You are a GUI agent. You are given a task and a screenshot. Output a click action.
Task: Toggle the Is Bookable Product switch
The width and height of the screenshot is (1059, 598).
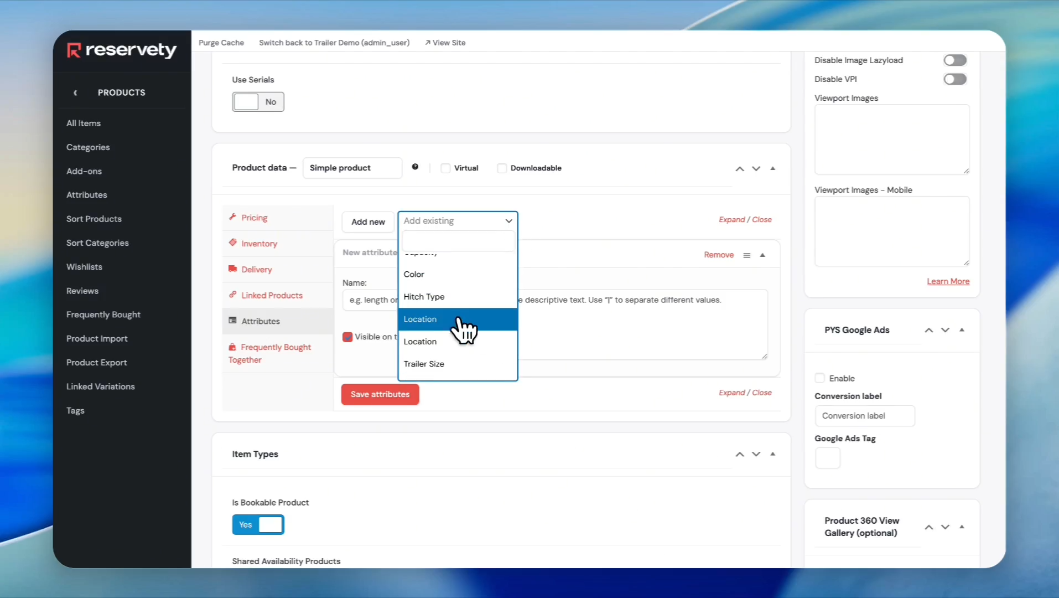[258, 525]
